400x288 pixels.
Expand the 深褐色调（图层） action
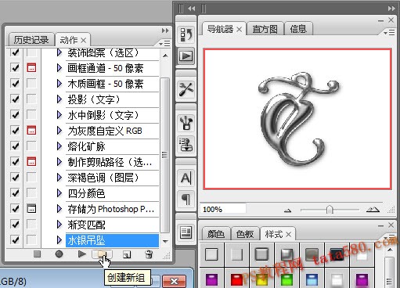[x=59, y=178]
